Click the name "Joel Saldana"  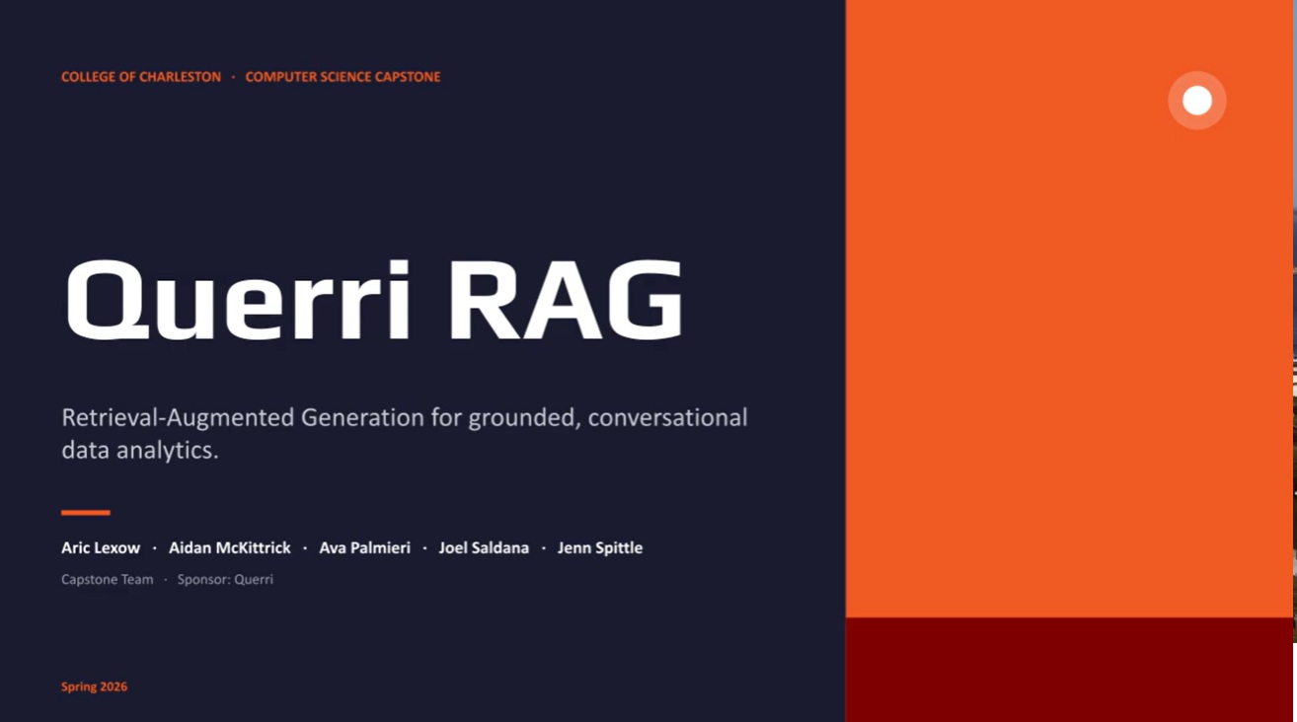[484, 547]
